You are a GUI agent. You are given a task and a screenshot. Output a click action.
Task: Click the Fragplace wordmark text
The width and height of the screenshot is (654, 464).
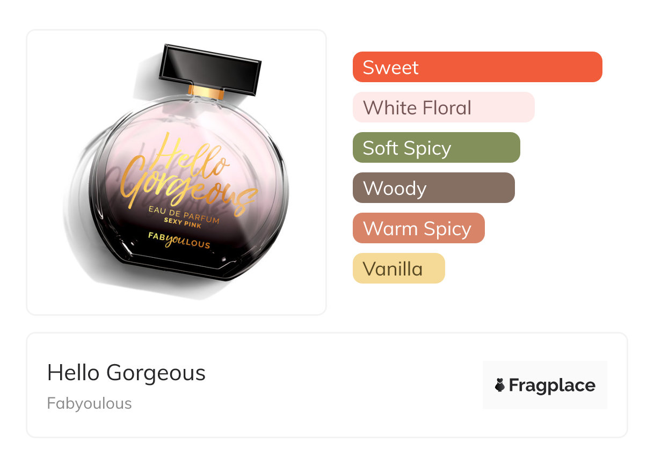click(552, 385)
